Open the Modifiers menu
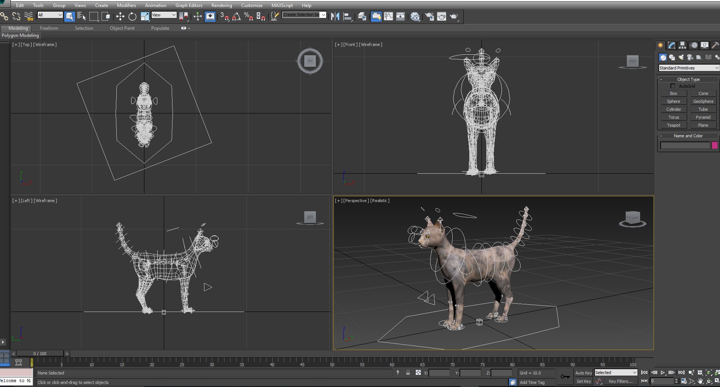 tap(126, 5)
